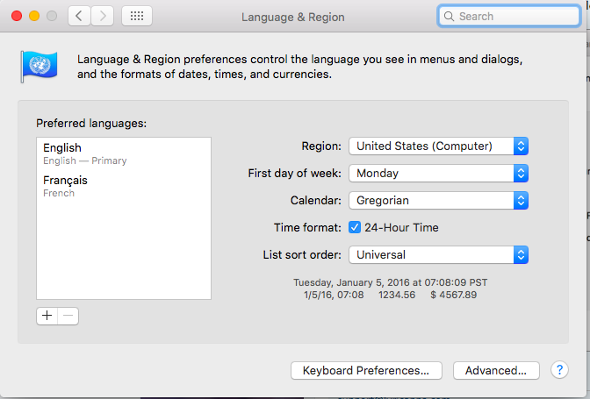Add a language with plus button
The image size is (590, 399).
47,316
